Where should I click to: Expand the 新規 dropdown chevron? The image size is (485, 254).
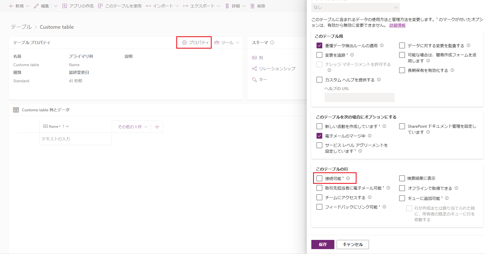[x=28, y=6]
